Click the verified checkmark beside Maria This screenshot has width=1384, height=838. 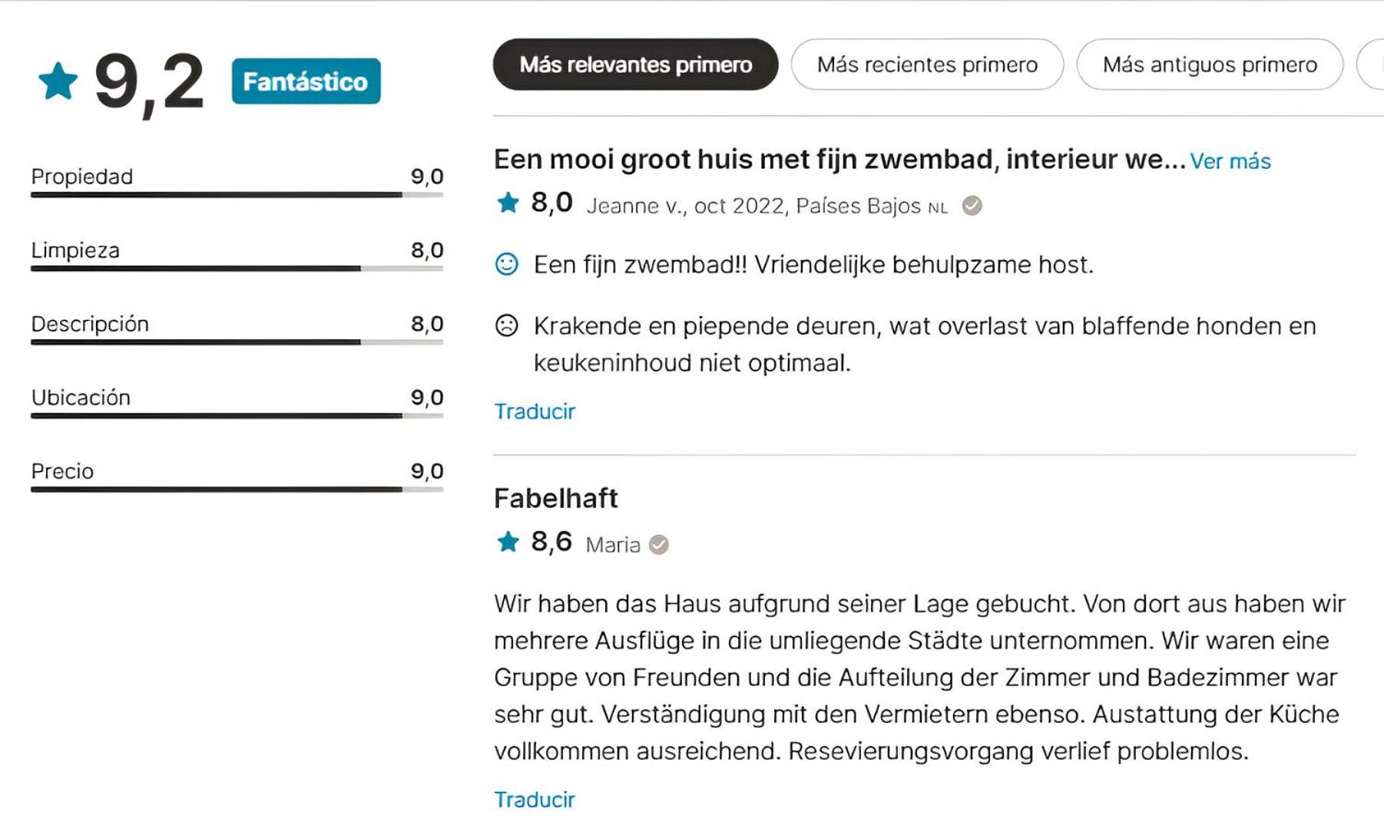(658, 545)
